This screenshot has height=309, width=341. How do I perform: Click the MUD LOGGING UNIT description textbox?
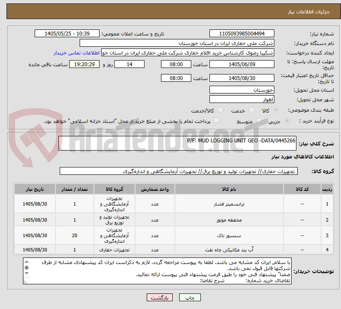[x=177, y=143]
